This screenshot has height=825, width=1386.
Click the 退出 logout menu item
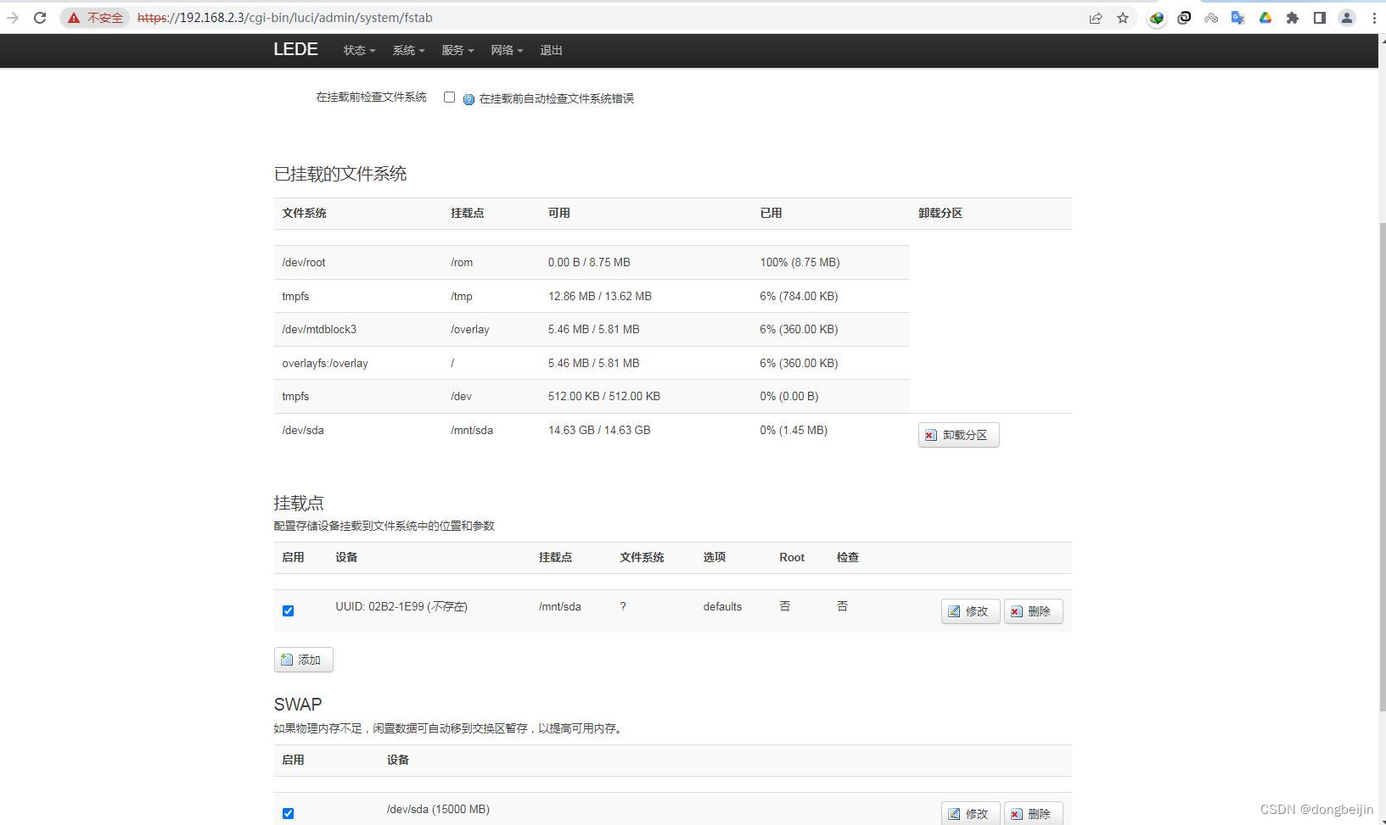(551, 50)
